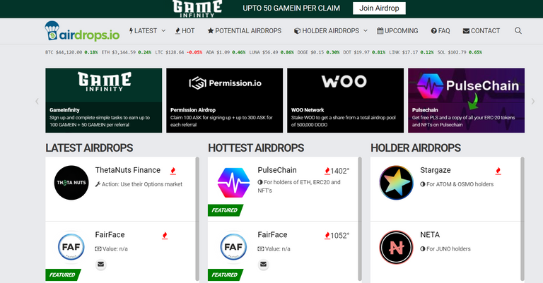Click FairFace logo in Hottest Airdrops
The height and width of the screenshot is (283, 543).
tap(234, 247)
